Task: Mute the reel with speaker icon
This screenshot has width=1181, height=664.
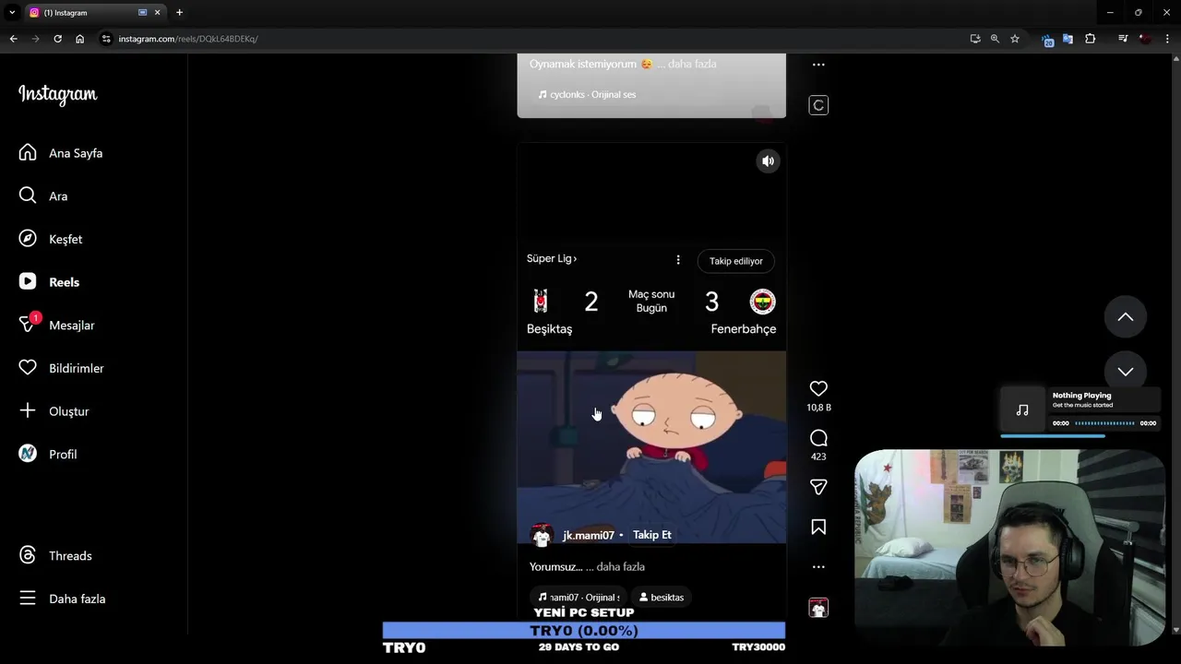Action: (768, 161)
